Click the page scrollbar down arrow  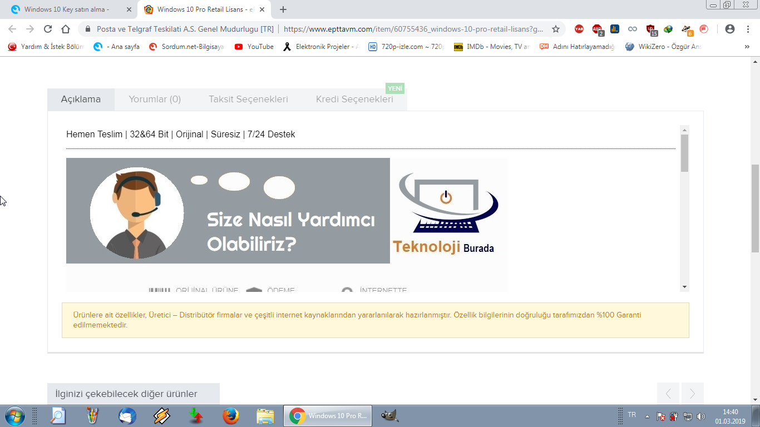(x=755, y=399)
